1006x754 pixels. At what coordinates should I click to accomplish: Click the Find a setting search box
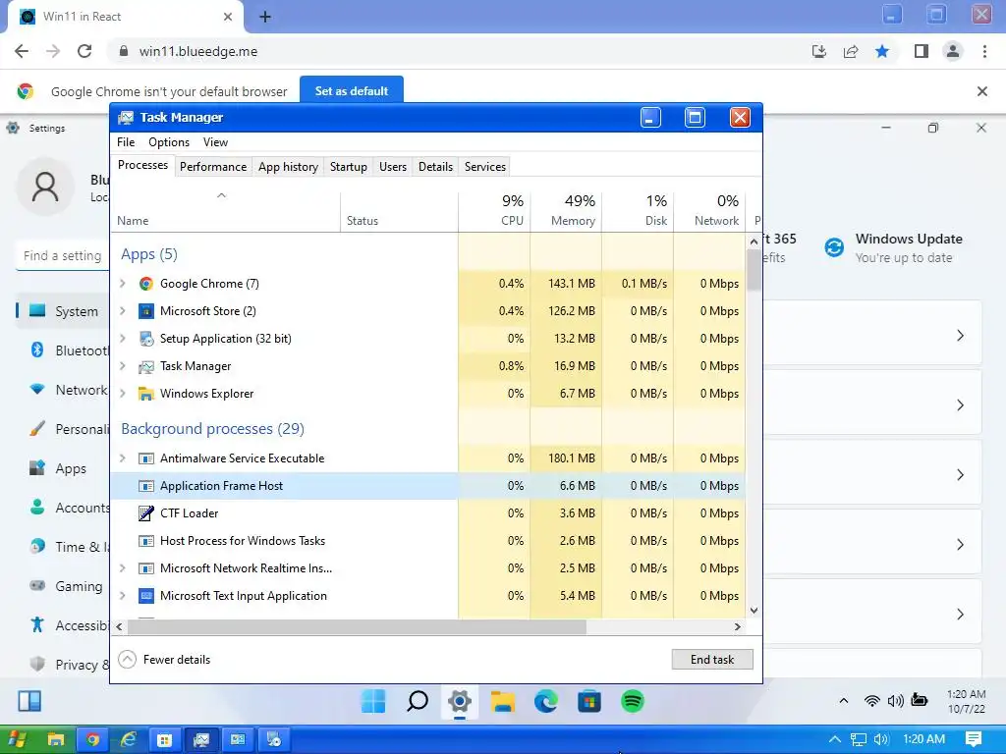pyautogui.click(x=62, y=256)
